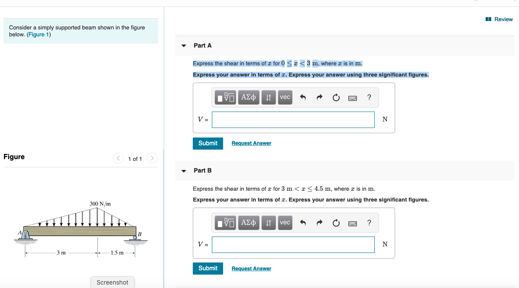
Task: Open templates math tool in Part A
Action: (225, 97)
